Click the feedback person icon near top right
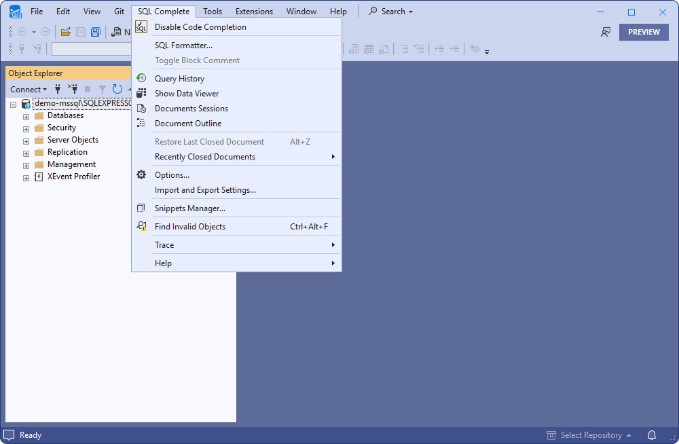This screenshot has height=444, width=679. pos(606,31)
